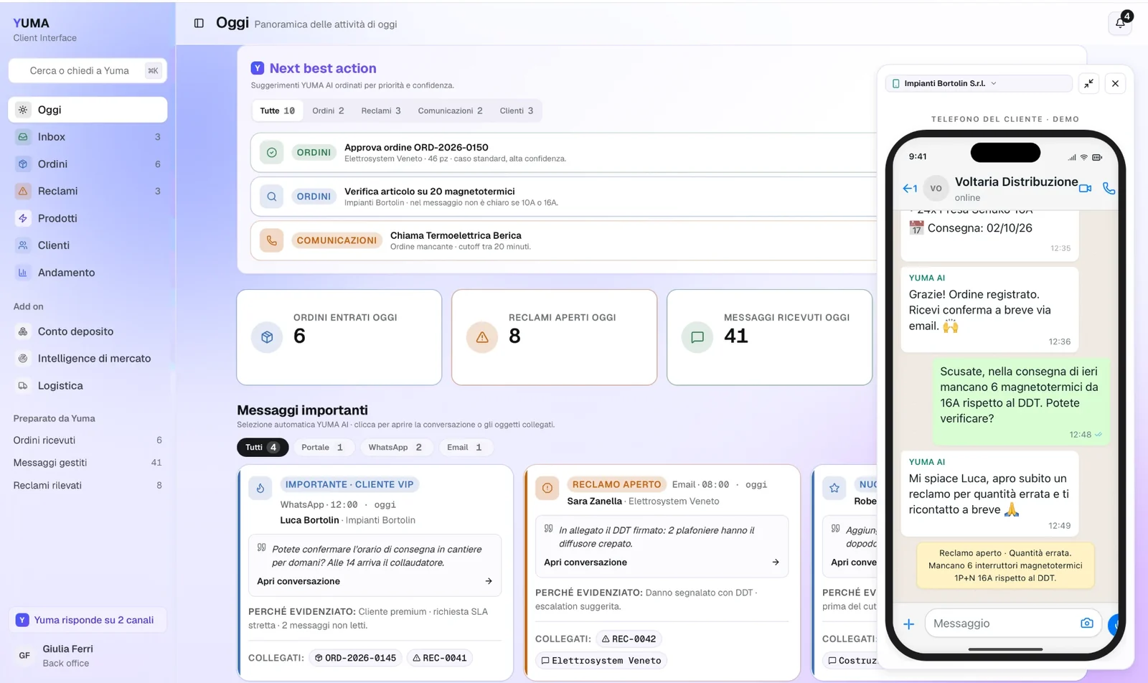Open Messaggi gestiti list
The width and height of the screenshot is (1148, 683).
click(88, 463)
